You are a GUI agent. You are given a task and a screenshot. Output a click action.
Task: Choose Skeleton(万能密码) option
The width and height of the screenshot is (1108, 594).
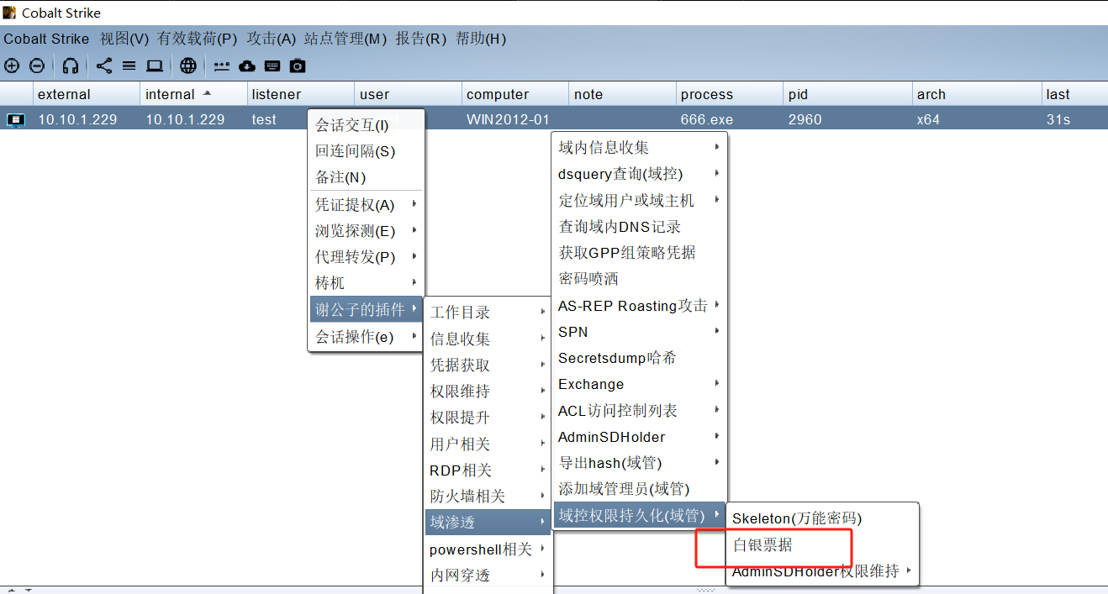click(822, 518)
